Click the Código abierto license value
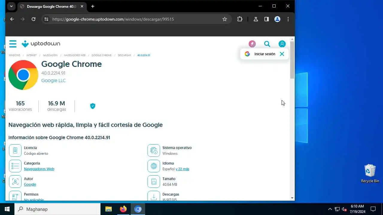This screenshot has height=215, width=383. tap(36, 153)
